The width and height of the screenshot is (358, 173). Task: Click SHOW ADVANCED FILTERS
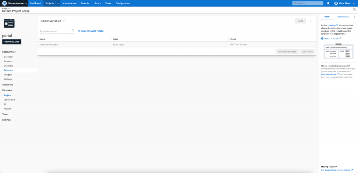[92, 31]
